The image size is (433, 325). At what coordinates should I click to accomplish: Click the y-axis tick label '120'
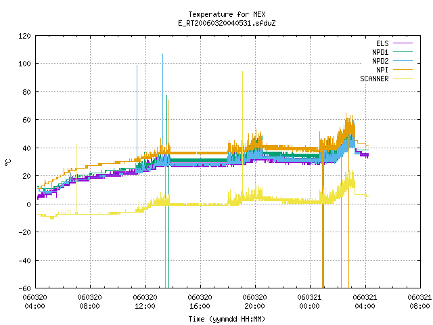coord(24,36)
